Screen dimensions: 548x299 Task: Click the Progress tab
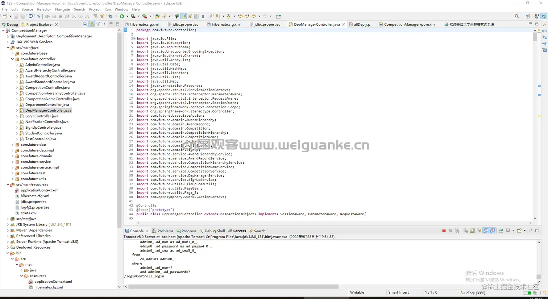[186, 231]
